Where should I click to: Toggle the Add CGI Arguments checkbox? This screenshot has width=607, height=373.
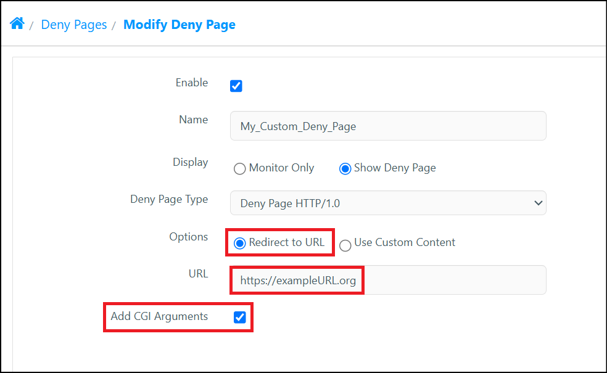(239, 318)
